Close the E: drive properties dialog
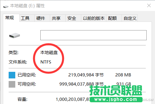This screenshot has width=155, height=104. [149, 5]
